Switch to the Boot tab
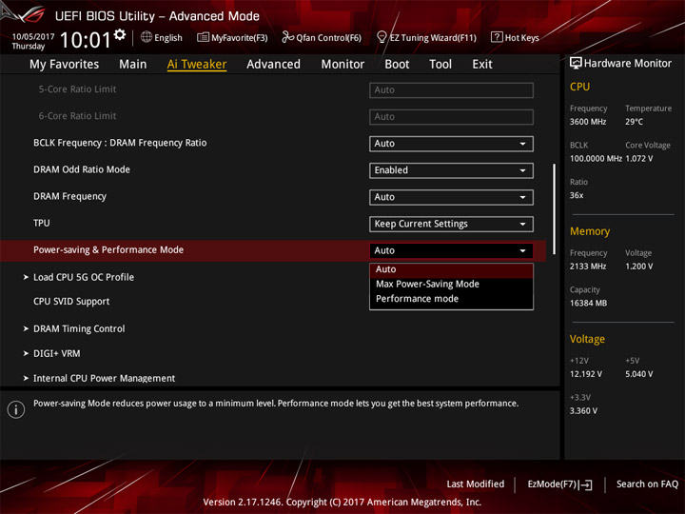 coord(397,65)
